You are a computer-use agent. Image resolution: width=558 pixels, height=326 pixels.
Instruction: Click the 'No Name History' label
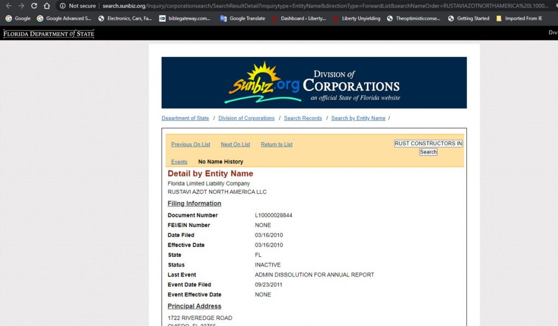[221, 162]
